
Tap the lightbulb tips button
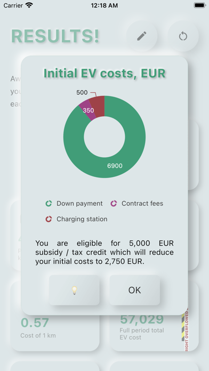coord(74,290)
